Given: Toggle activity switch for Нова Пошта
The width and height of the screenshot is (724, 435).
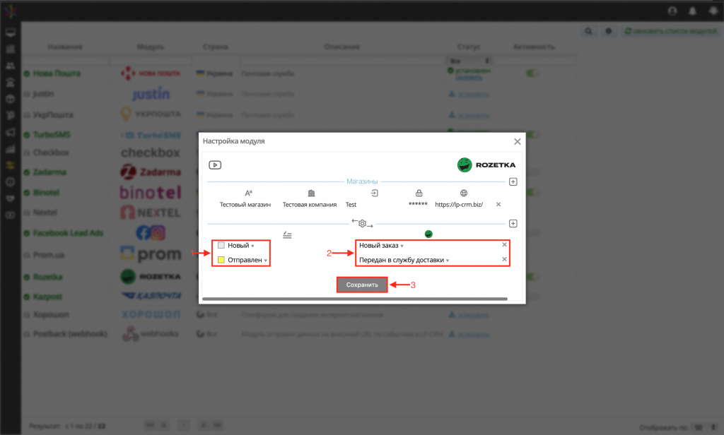Looking at the screenshot, I should [532, 73].
